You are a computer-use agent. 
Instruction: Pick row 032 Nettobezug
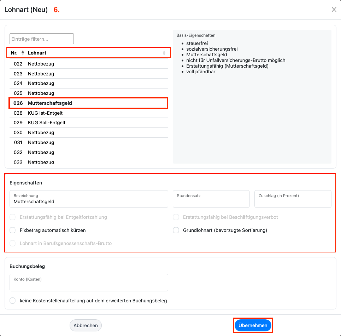click(89, 152)
